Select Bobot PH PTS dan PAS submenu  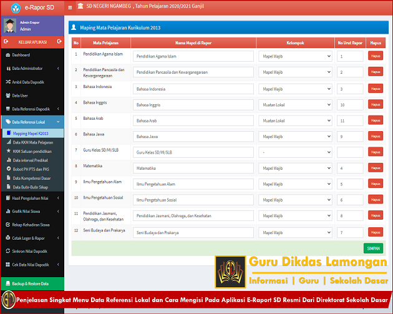click(33, 169)
